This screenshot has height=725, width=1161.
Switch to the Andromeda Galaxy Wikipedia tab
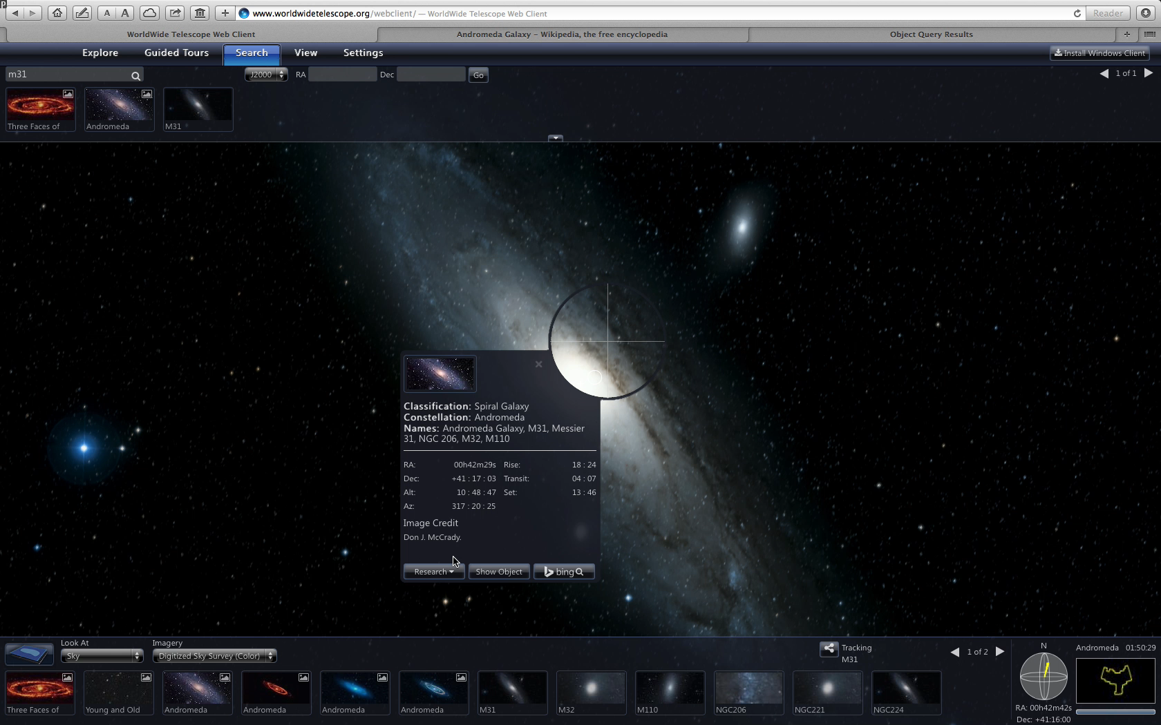click(x=562, y=34)
